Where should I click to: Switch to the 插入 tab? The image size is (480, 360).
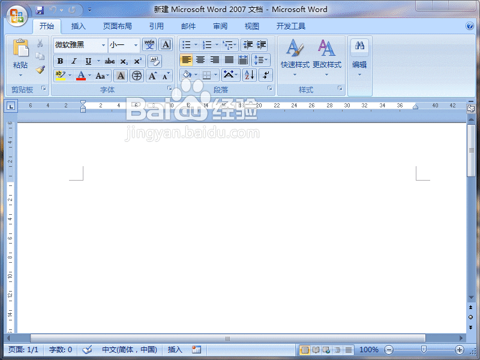79,26
